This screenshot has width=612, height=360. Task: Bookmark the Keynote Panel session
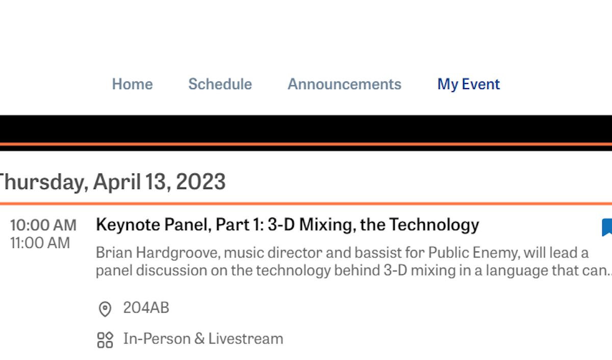pos(606,228)
